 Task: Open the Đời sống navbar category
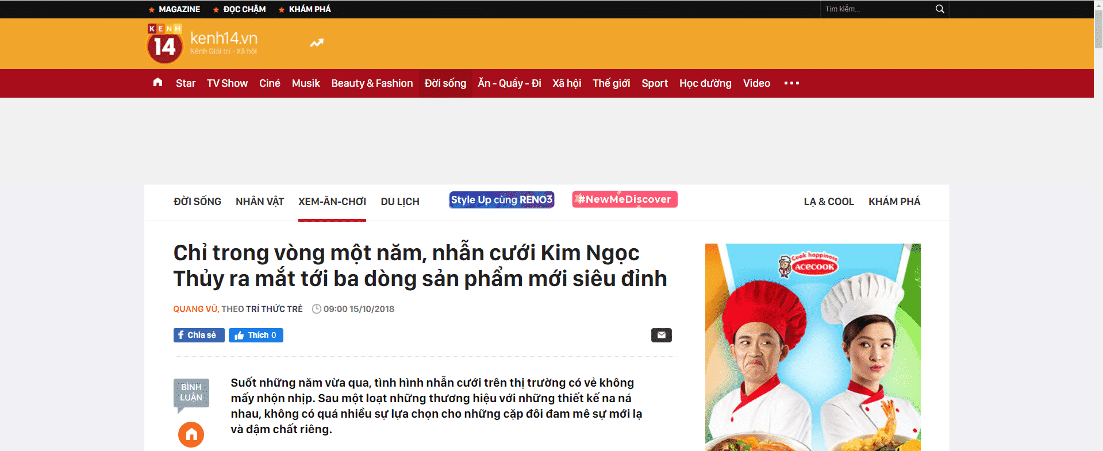click(x=445, y=83)
